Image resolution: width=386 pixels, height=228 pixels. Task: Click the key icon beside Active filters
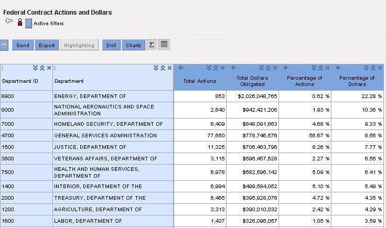pos(9,21)
